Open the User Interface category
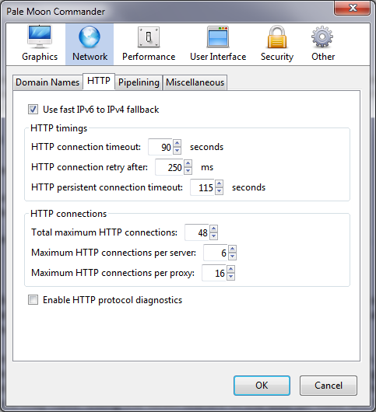376x412 pixels. point(218,44)
